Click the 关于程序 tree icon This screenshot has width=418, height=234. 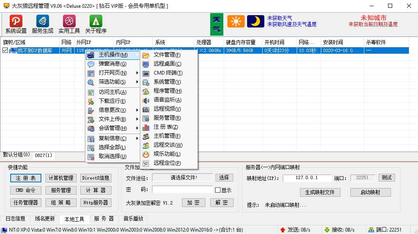click(96, 21)
